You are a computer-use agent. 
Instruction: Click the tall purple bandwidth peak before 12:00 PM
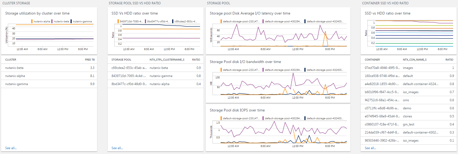click(293, 73)
